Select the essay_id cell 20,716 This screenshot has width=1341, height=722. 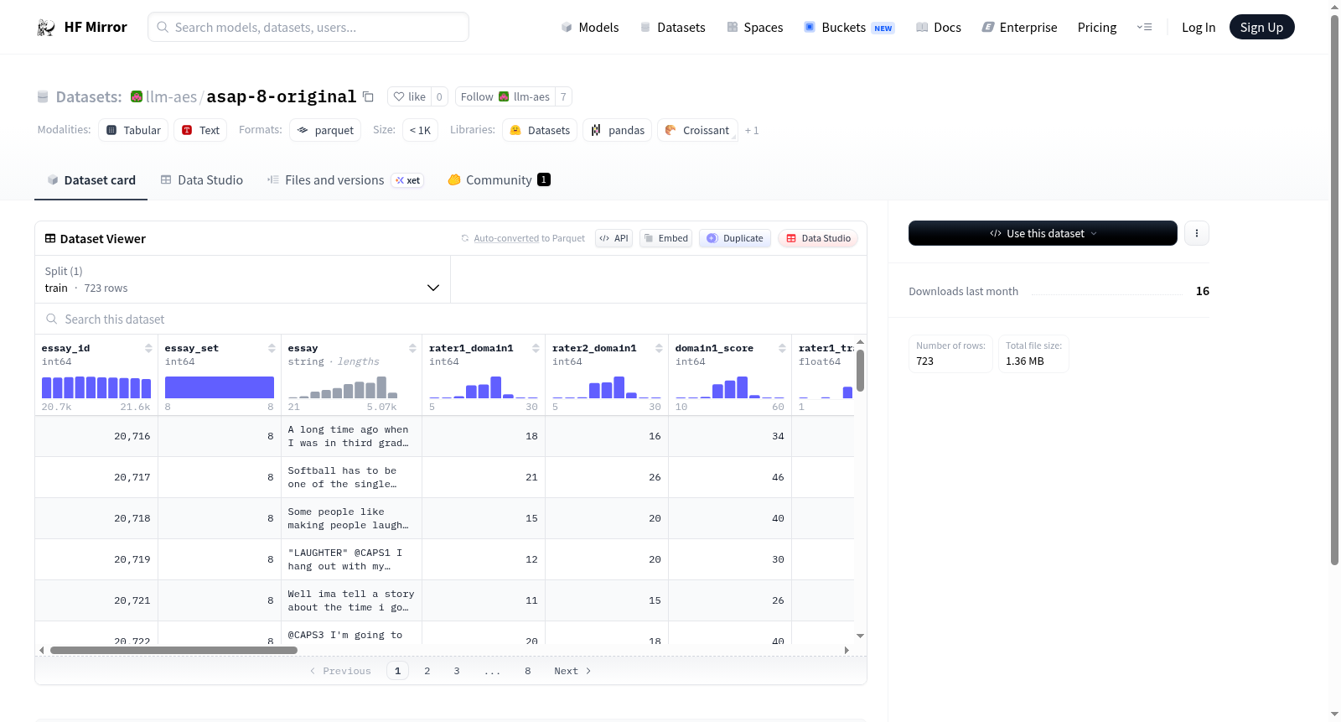[96, 436]
